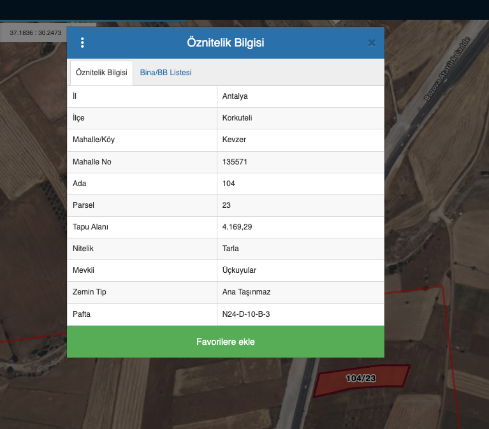
Task: Select the Antalya value in İl row
Action: (x=235, y=96)
